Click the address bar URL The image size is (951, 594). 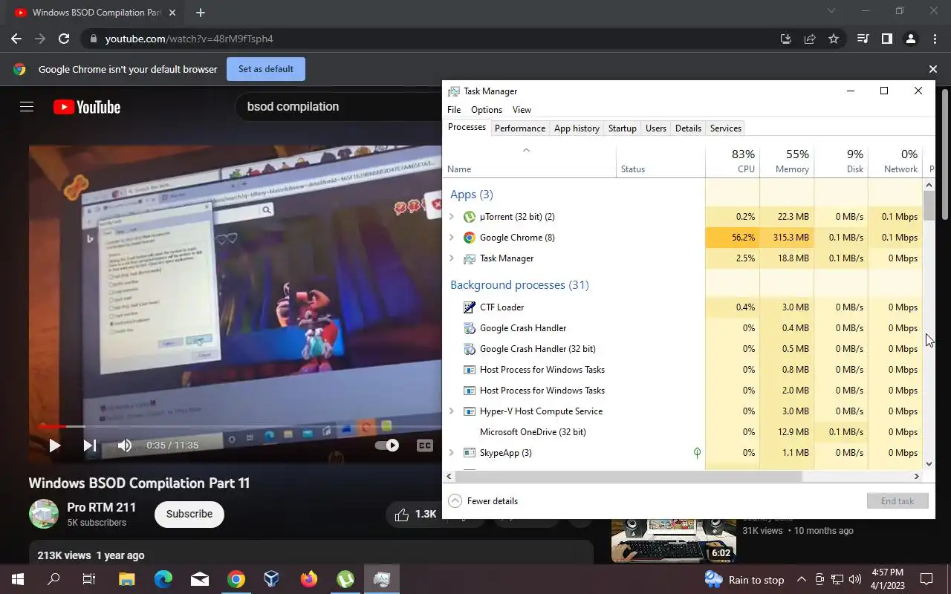(189, 39)
